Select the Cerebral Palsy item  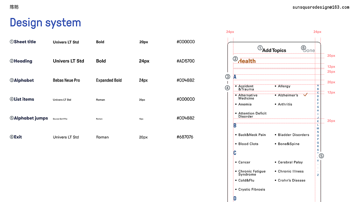point(290,162)
